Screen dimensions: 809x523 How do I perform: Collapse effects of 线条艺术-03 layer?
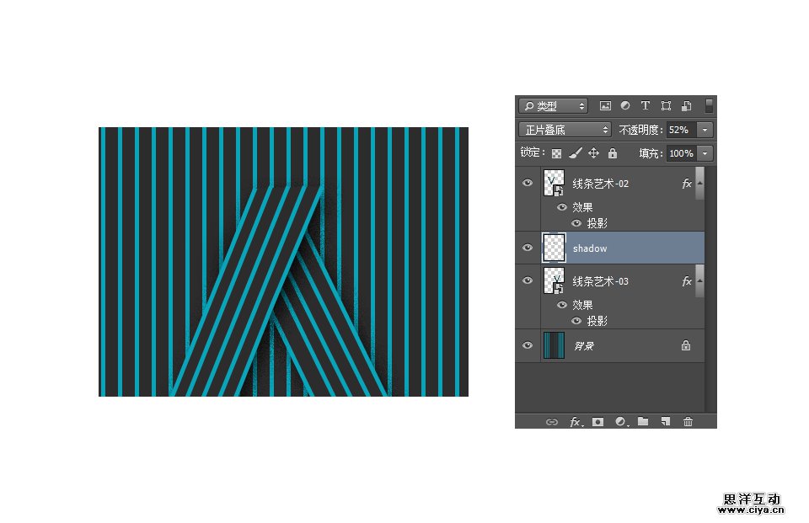pyautogui.click(x=700, y=281)
